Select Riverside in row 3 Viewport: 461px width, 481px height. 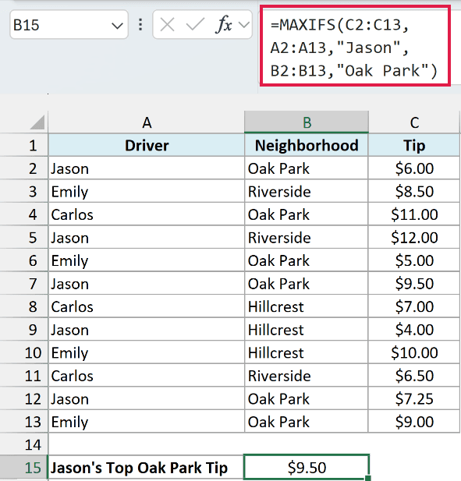click(307, 192)
